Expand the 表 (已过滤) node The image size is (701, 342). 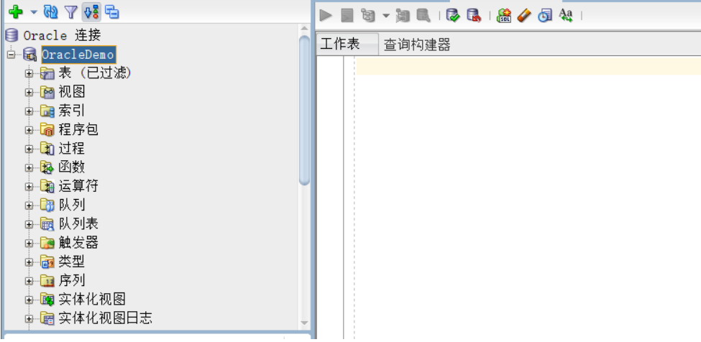coord(29,74)
